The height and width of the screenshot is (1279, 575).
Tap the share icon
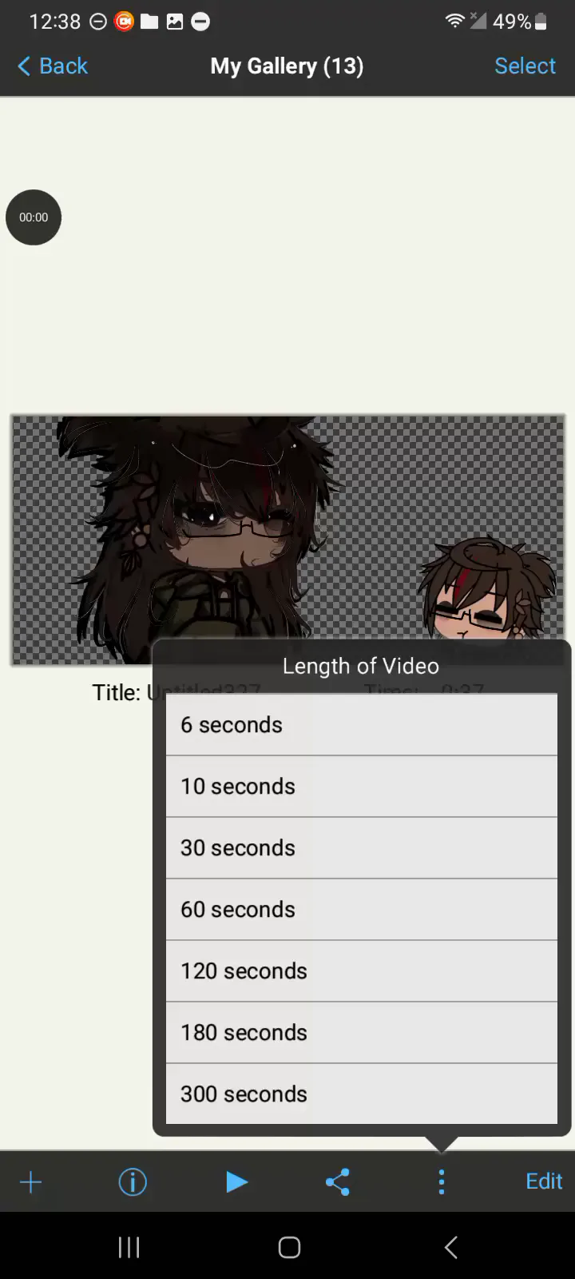(x=338, y=1181)
